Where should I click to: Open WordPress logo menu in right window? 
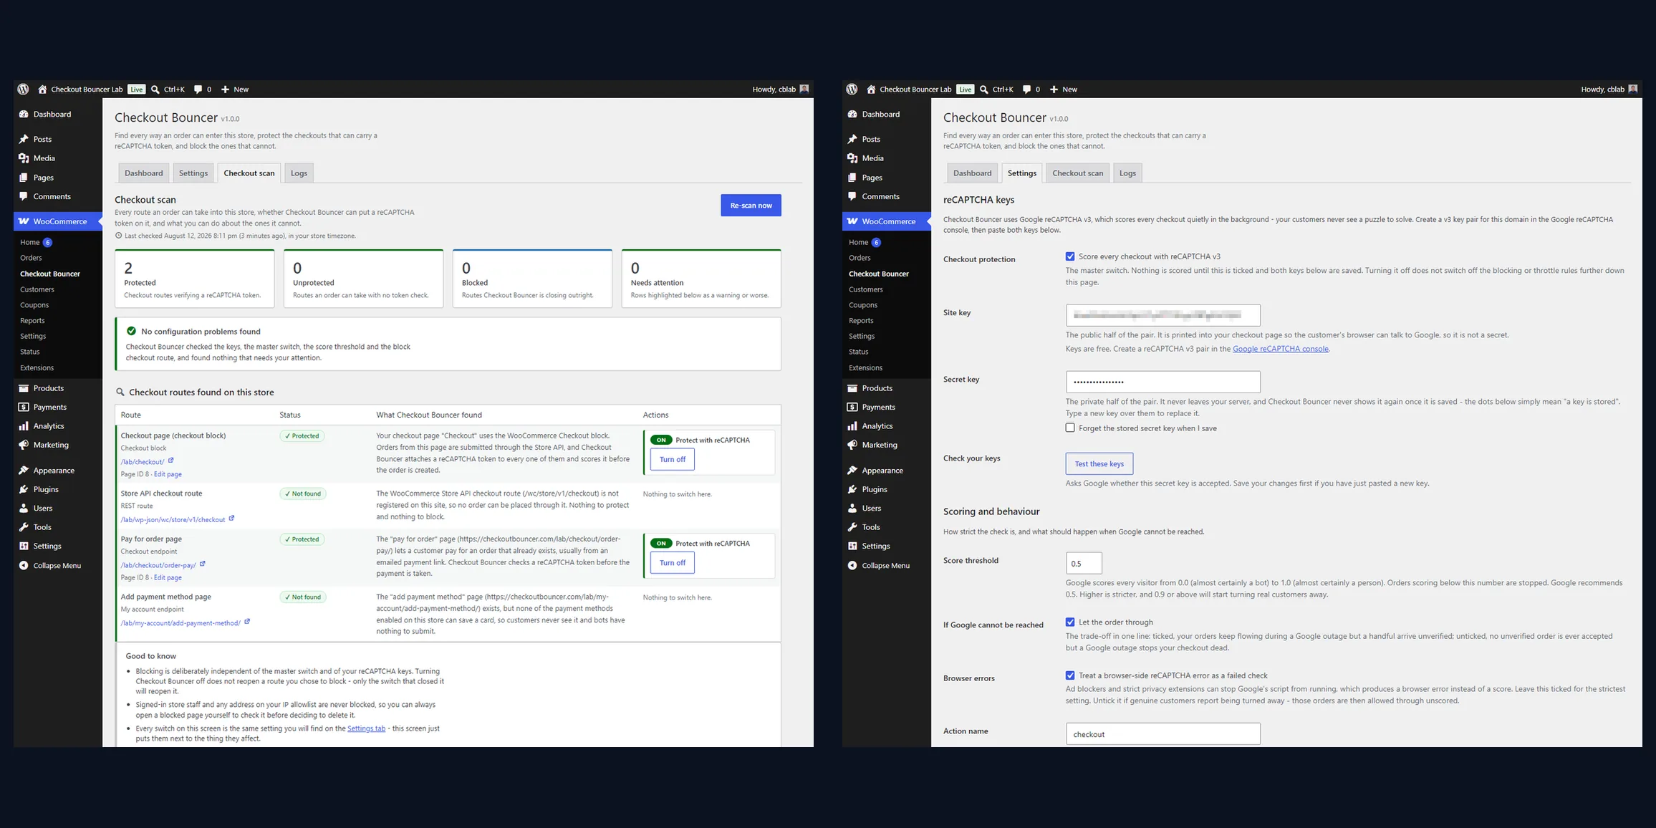(852, 90)
